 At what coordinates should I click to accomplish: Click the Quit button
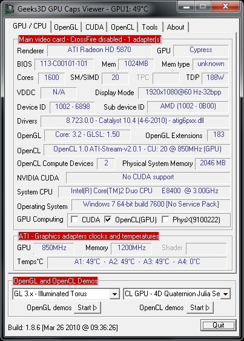[219, 325]
